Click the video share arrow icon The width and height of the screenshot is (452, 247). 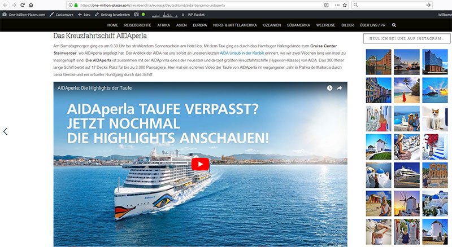pos(340,88)
